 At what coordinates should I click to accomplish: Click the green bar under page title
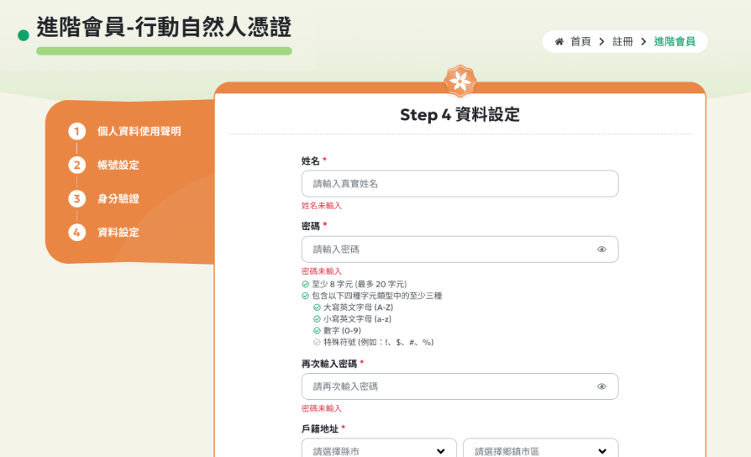(164, 51)
